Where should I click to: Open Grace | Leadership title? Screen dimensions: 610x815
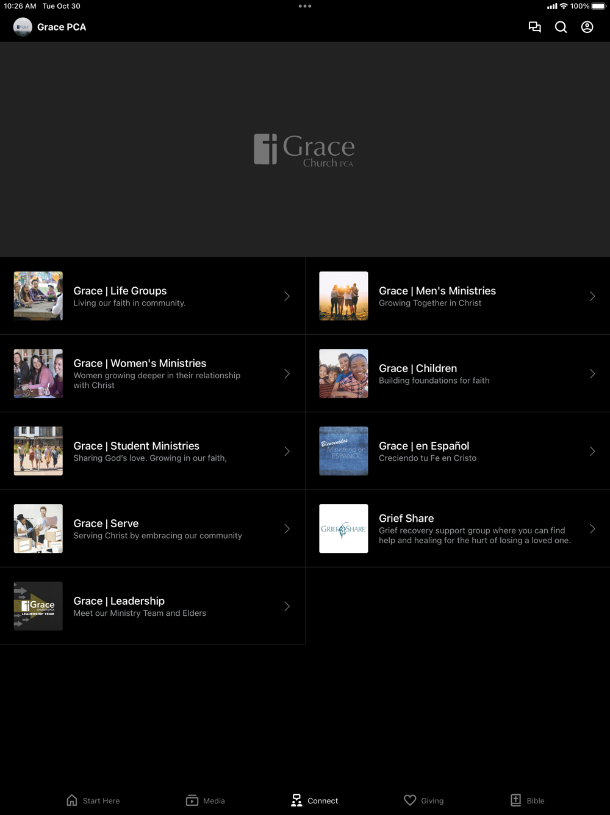[x=119, y=601]
